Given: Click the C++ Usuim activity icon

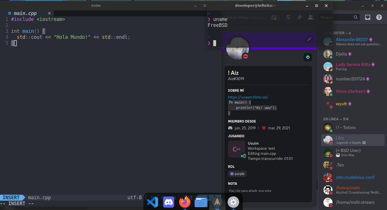Looking at the screenshot, I should (237, 150).
